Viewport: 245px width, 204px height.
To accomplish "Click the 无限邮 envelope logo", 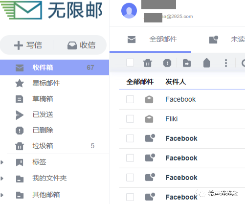I will pos(22,10).
